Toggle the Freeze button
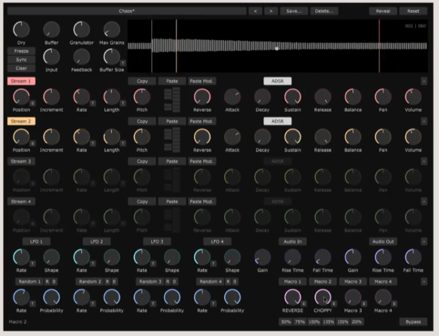The image size is (439, 336). coord(21,51)
